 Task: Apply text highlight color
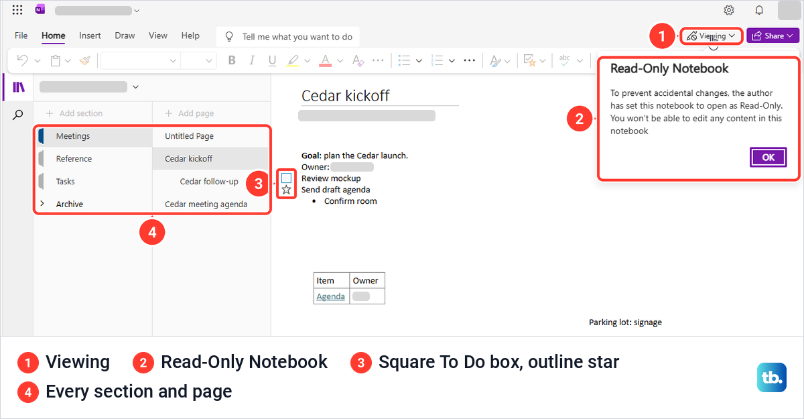tap(293, 60)
